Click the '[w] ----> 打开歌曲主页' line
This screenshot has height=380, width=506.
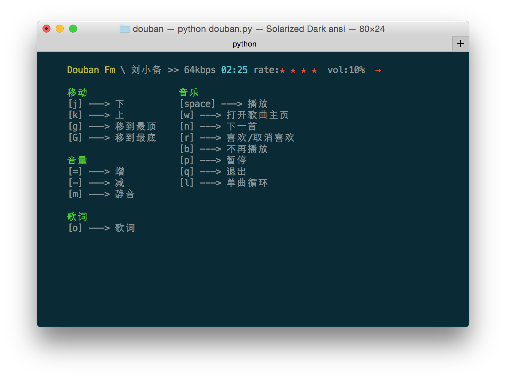tap(234, 115)
